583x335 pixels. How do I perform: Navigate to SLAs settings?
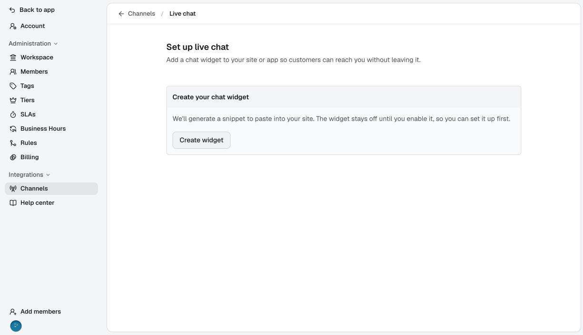click(x=51, y=115)
